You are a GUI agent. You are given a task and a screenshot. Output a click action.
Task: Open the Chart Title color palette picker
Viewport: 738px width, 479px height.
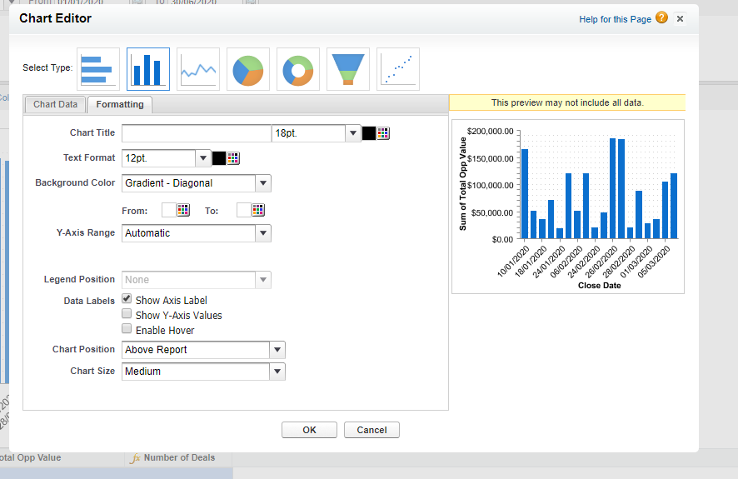pyautogui.click(x=384, y=133)
